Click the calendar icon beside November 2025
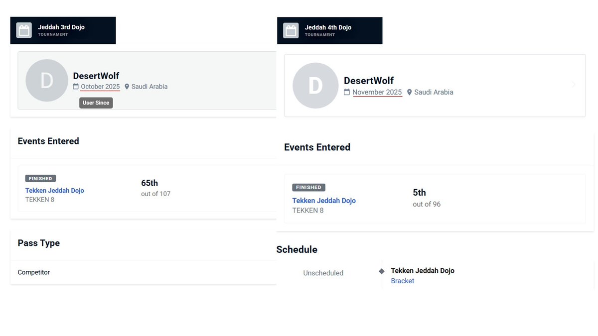Viewport: 598px width, 336px height. point(347,92)
